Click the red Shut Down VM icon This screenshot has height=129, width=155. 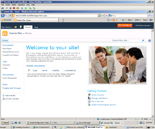point(14,8)
